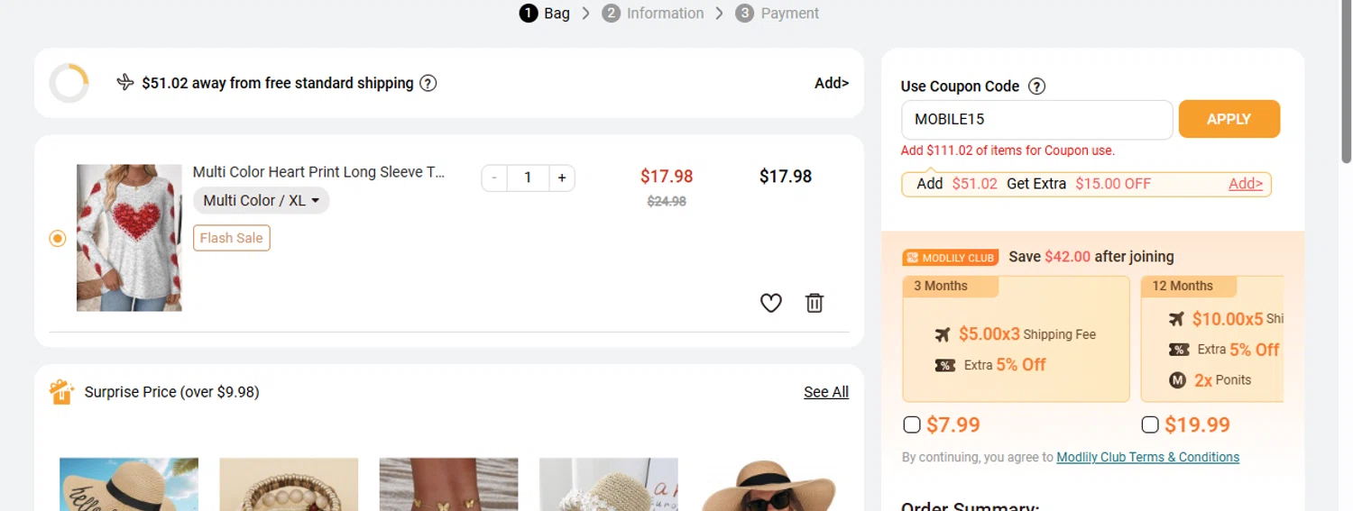Click the Modlily Club badge
This screenshot has height=511, width=1353.
click(950, 258)
